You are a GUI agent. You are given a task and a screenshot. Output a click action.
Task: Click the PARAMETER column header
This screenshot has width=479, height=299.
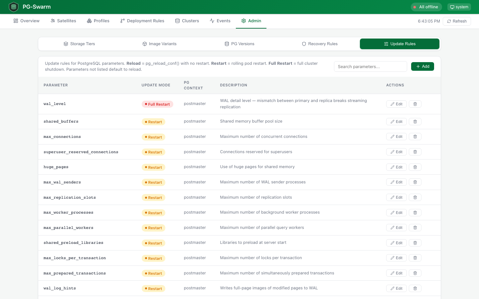click(56, 85)
